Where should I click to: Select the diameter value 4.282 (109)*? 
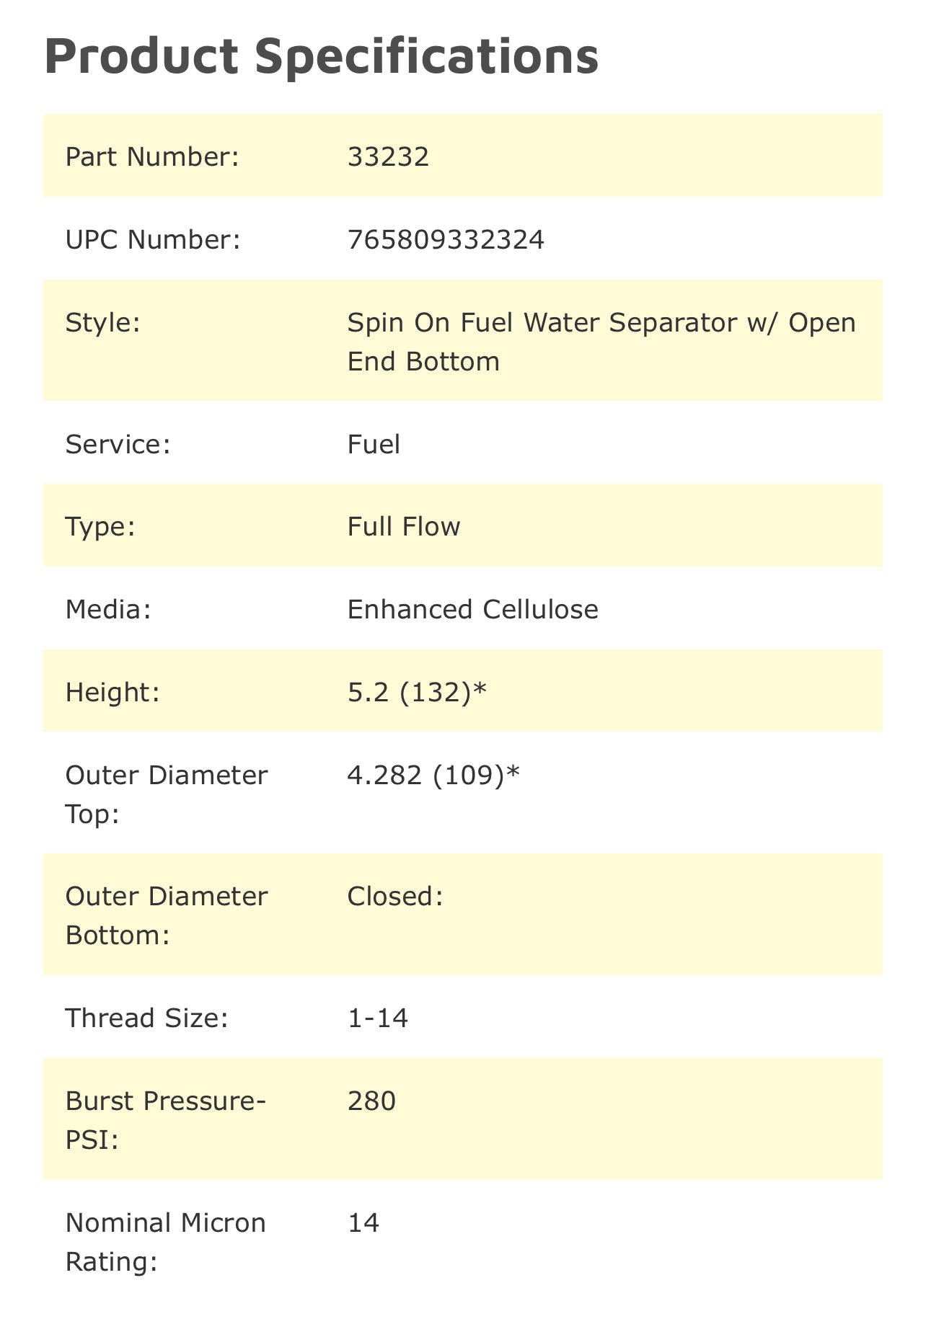[433, 776]
